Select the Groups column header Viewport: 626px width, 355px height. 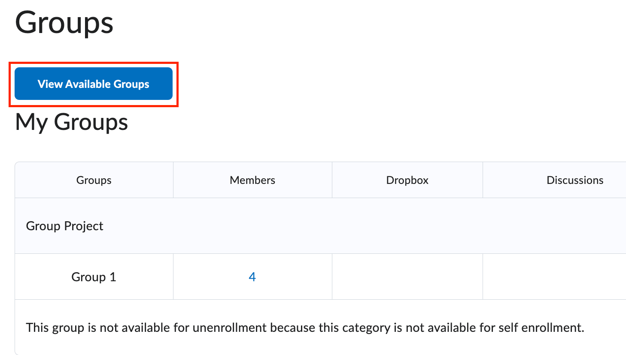click(94, 181)
